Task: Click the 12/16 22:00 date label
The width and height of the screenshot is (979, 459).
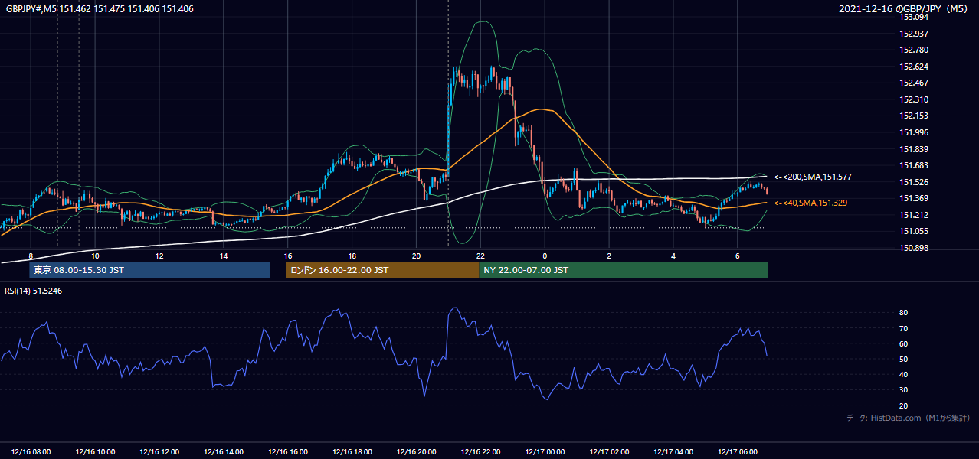Action: [x=481, y=451]
